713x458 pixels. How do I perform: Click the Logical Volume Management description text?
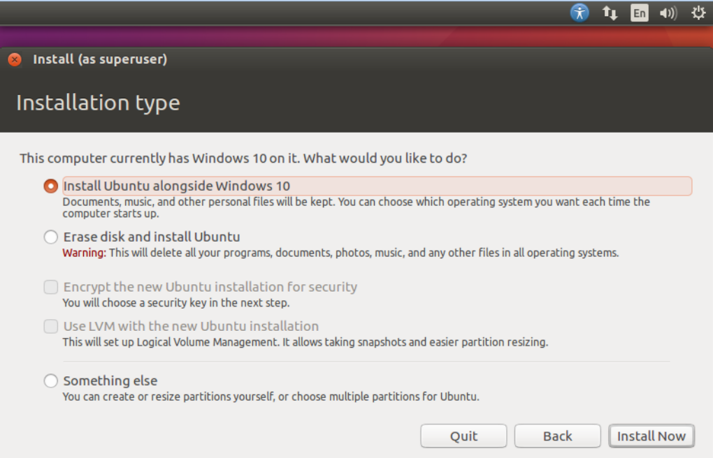tap(305, 342)
